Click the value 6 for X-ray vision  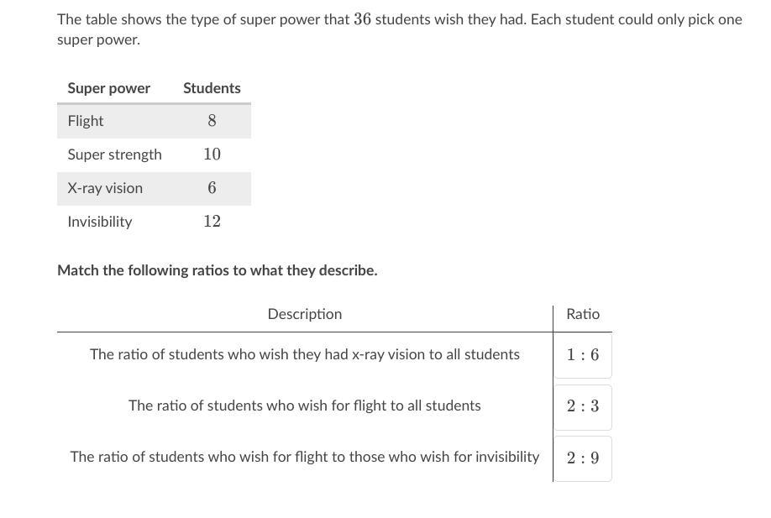pyautogui.click(x=212, y=188)
